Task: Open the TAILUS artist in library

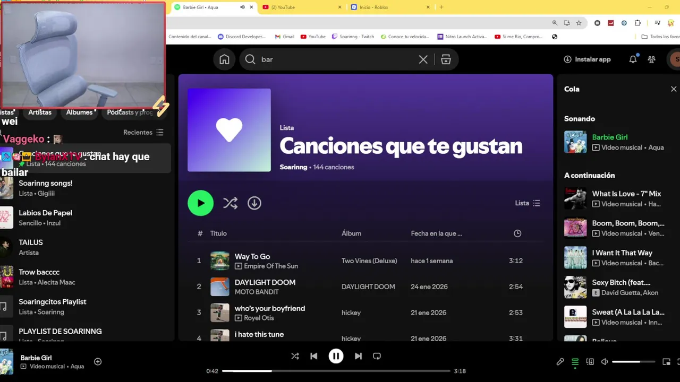Action: tap(85, 247)
